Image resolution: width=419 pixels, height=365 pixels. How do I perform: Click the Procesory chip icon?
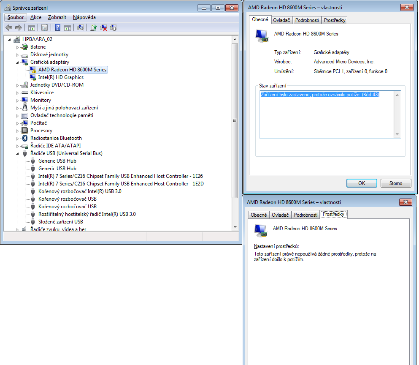(x=25, y=131)
